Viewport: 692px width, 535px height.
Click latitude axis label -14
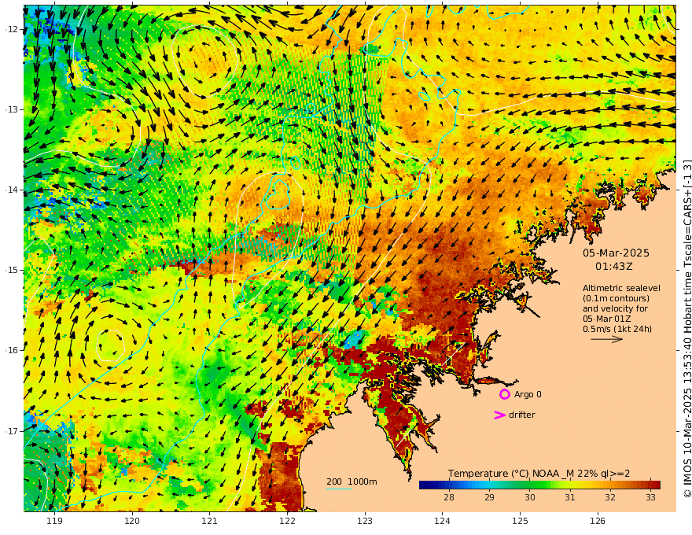[12, 190]
